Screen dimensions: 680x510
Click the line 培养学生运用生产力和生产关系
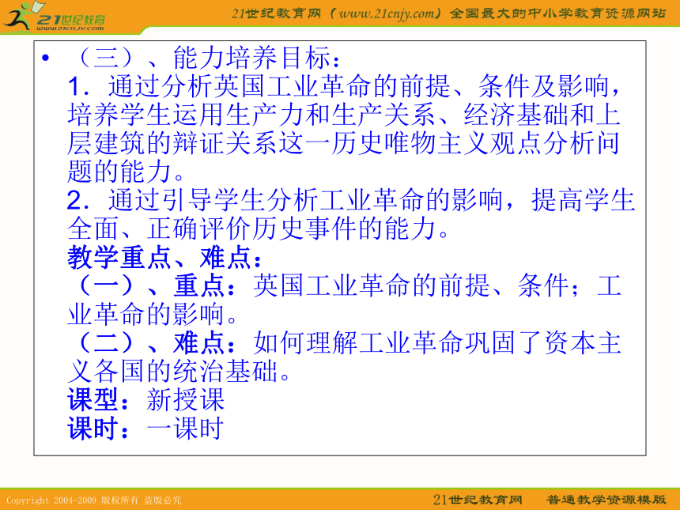(x=344, y=115)
